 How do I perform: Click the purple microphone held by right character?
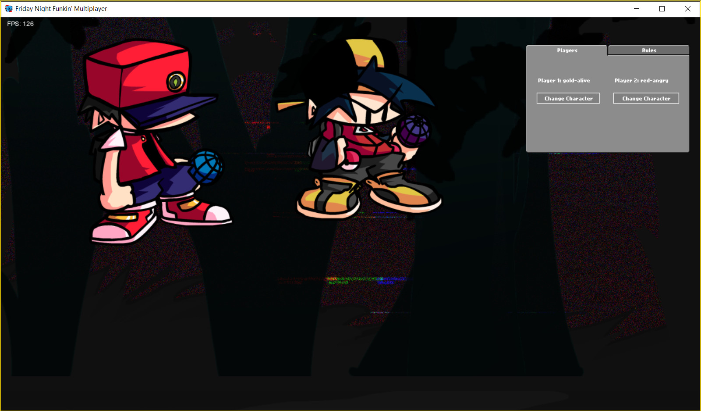click(413, 130)
